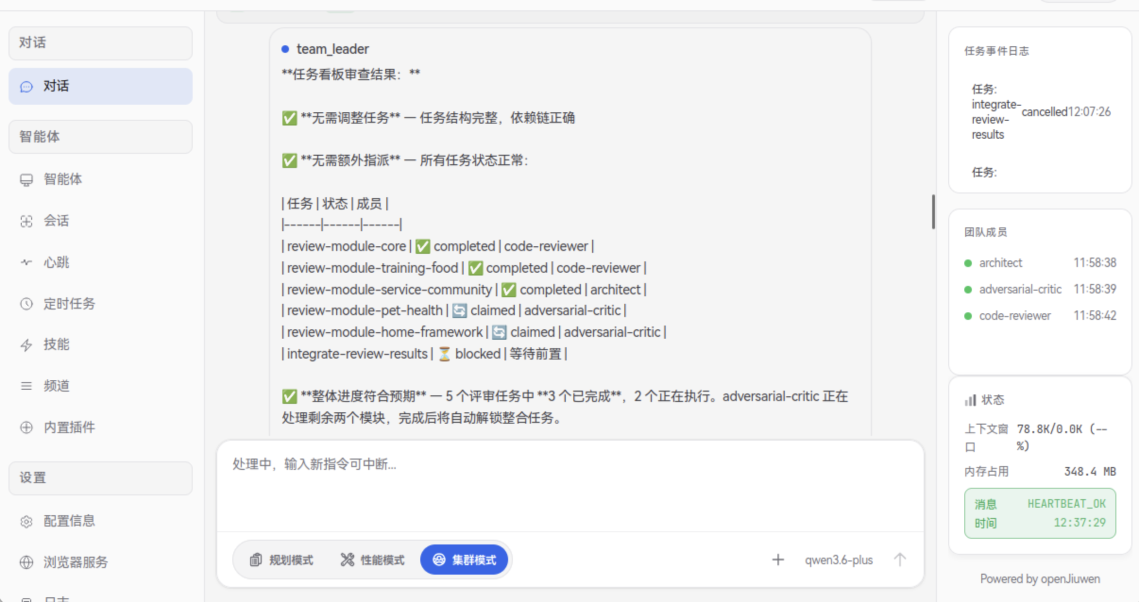1139x602 pixels.
Task: Click the clipboard icon in 规划模式
Action: point(256,560)
